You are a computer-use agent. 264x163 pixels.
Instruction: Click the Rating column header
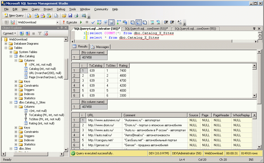pos(123,66)
